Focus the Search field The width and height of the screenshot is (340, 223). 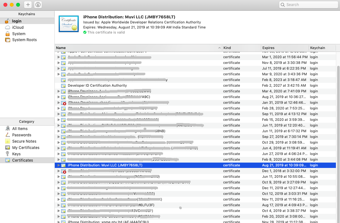click(x=309, y=4)
